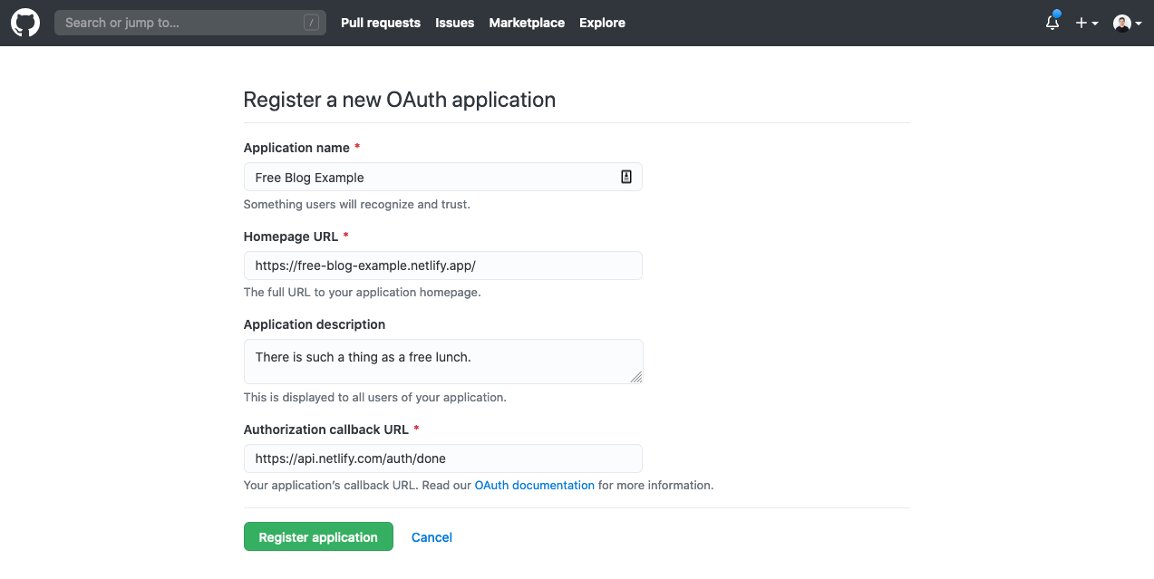Open Issues in the top navigation
This screenshot has height=579, width=1154.
454,23
